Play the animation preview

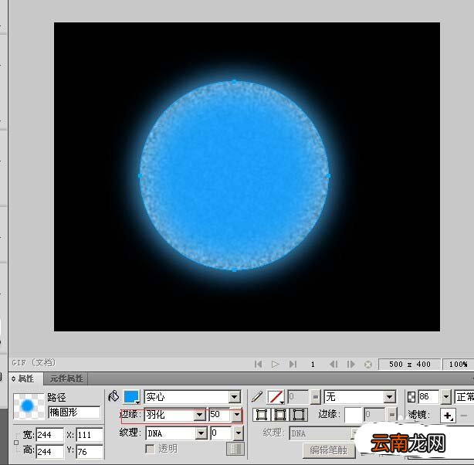pos(275,364)
